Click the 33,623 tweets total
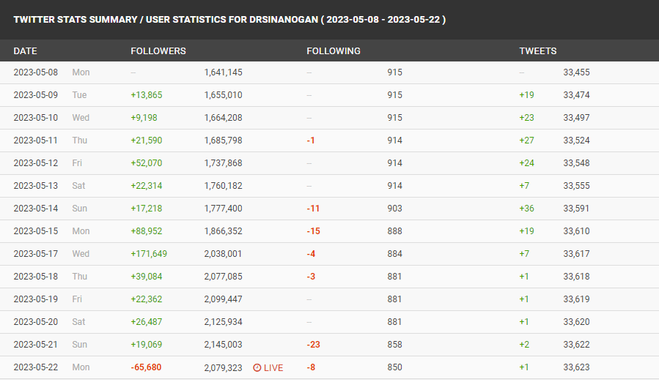 point(576,367)
